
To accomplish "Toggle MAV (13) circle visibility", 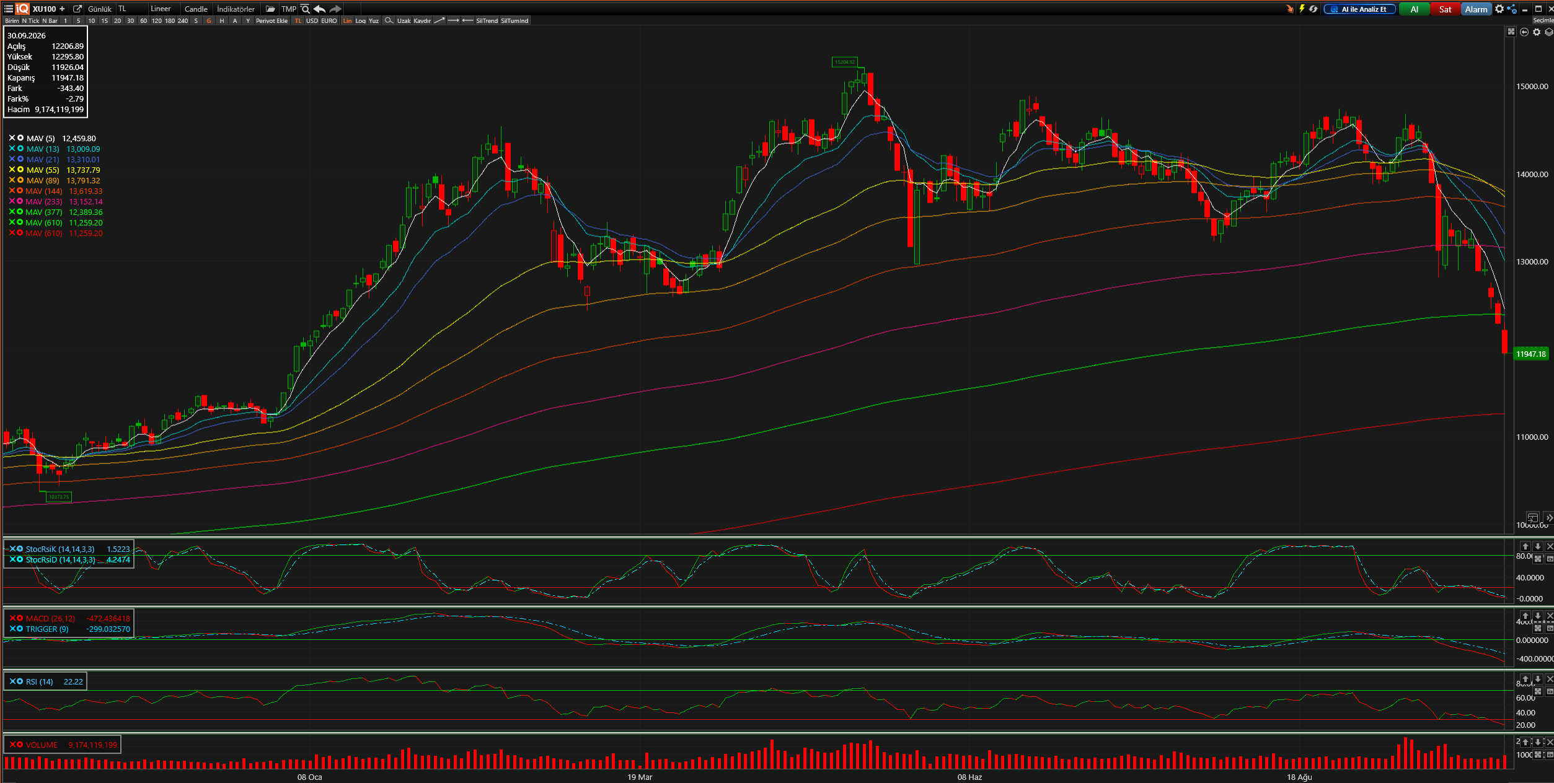I will [x=20, y=149].
